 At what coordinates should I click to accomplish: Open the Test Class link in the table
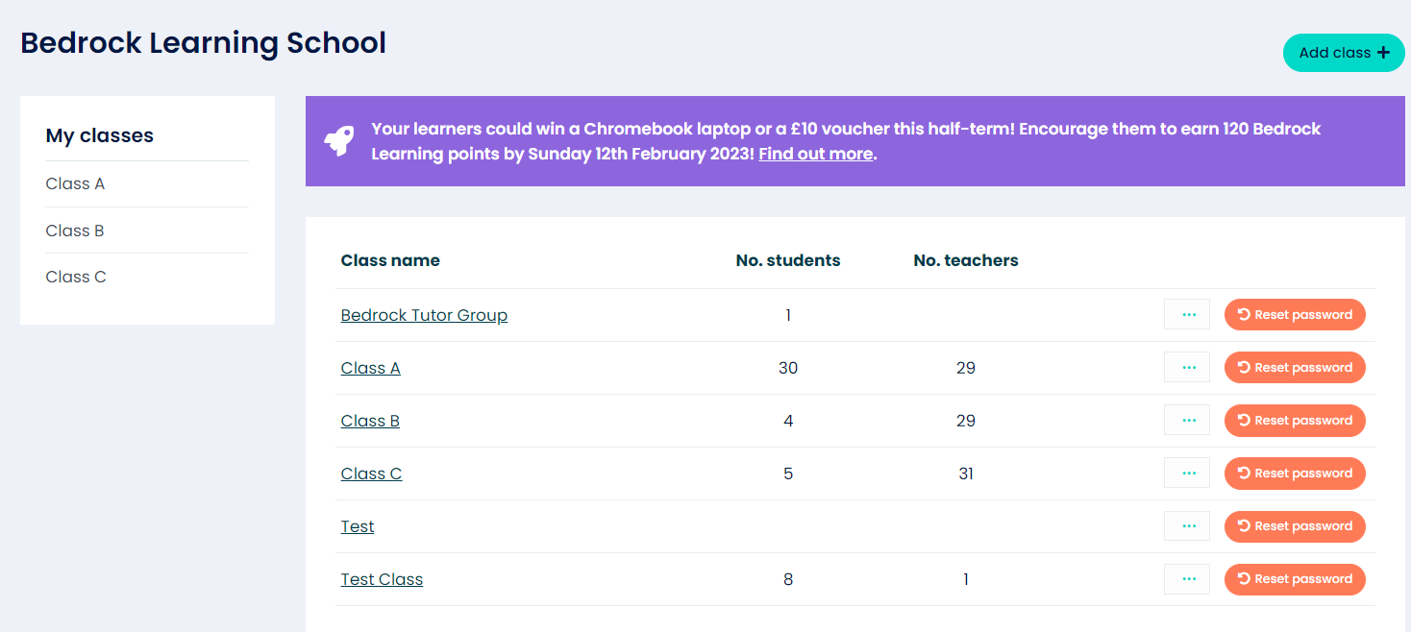382,579
